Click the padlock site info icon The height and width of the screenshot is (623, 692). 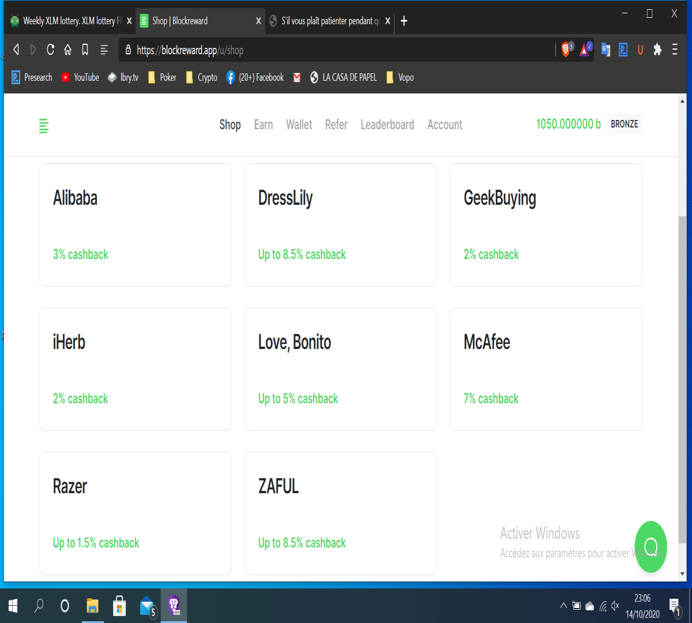128,50
